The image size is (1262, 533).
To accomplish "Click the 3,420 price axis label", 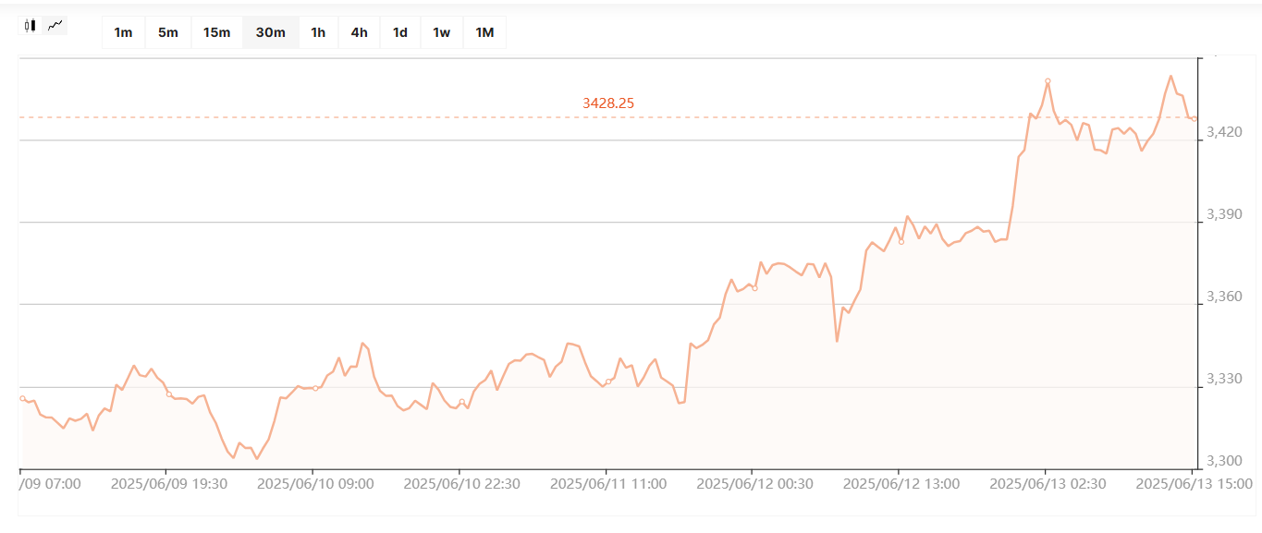I will point(1224,132).
